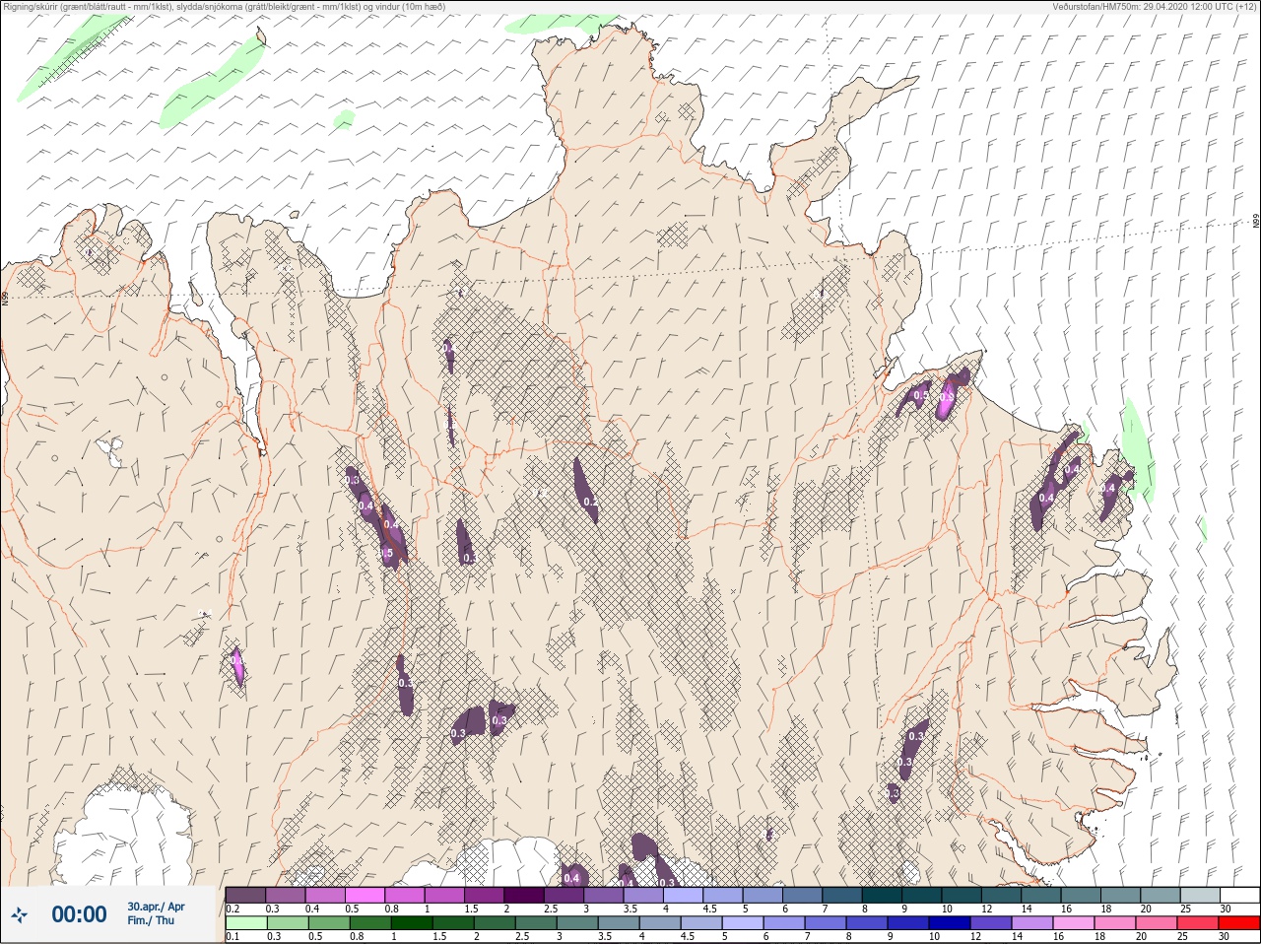Select dark green bottom swatch between 1 and 1.5
Screen dimensions: 1261x944
point(412,923)
